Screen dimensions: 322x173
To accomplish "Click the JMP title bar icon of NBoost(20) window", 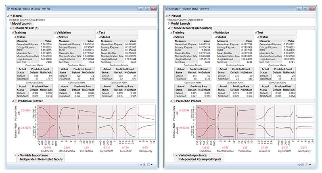I will point(167,8).
